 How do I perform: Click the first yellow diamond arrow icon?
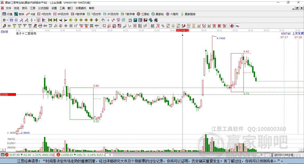[x=71, y=20]
